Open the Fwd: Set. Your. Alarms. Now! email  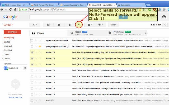tap(99, 100)
